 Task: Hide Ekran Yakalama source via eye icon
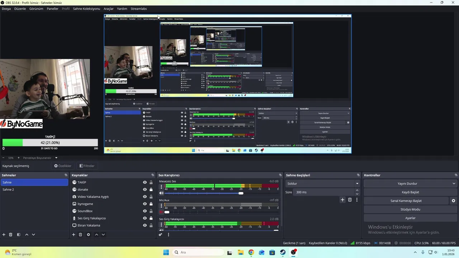(x=145, y=225)
